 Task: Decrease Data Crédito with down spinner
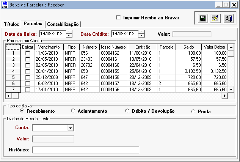click(x=141, y=36)
